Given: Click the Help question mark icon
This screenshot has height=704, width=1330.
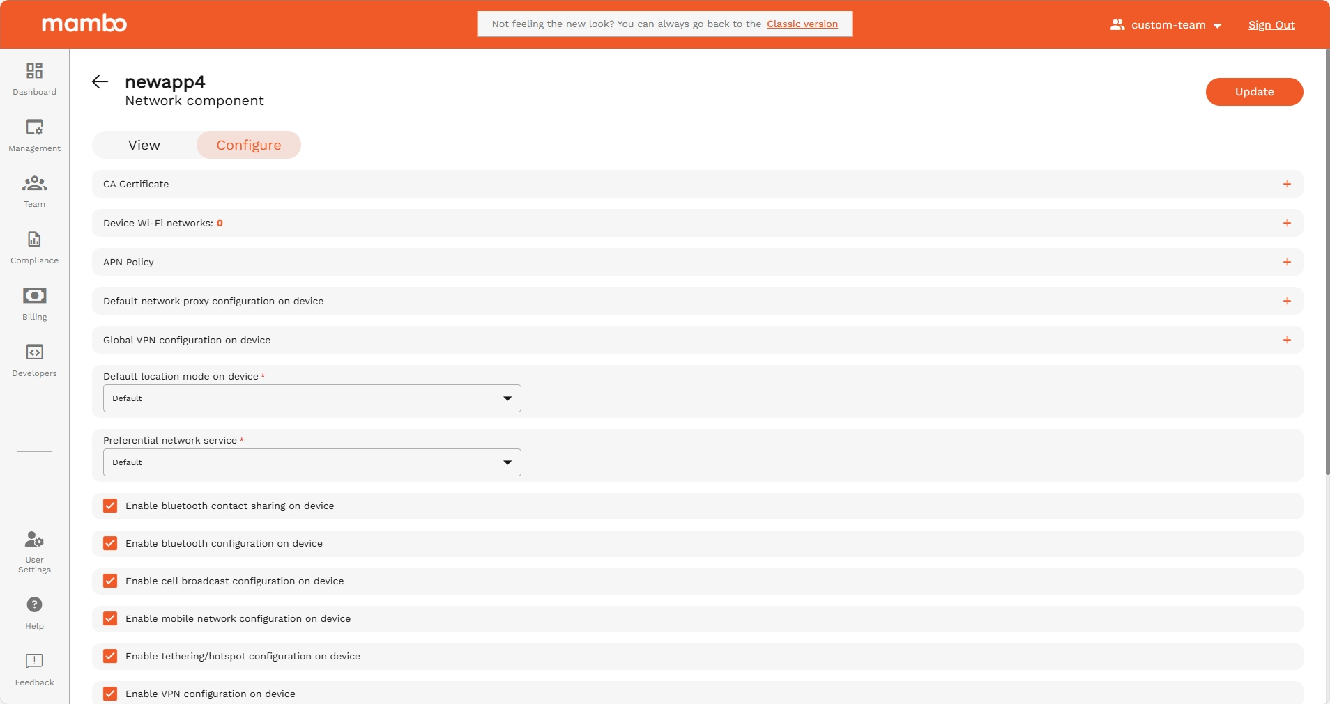Looking at the screenshot, I should (34, 604).
